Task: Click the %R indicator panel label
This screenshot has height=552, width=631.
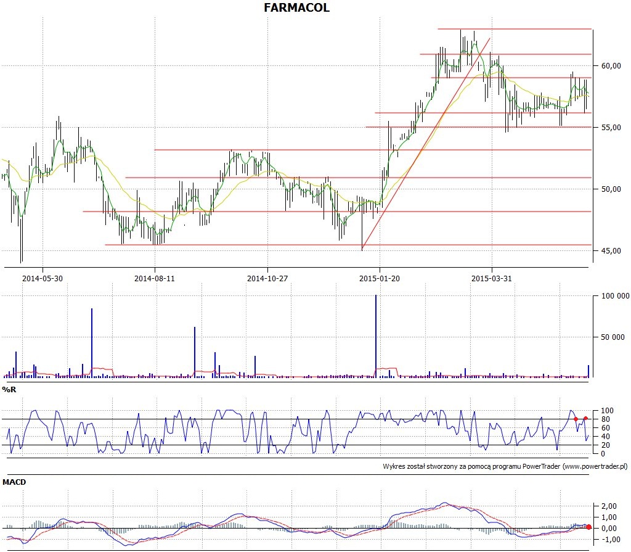Action: pyautogui.click(x=9, y=390)
